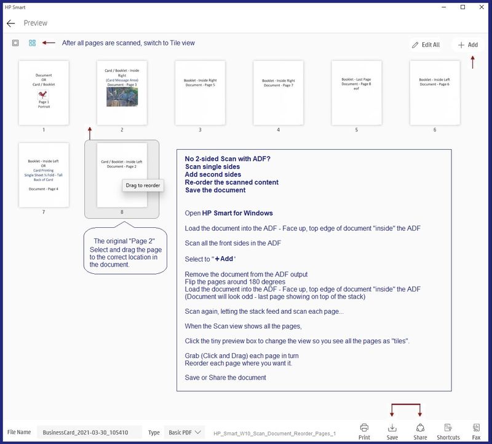Screen dimensions: 492x444
Task: Click the 'Drag to reorder' tooltip
Action: click(x=143, y=185)
